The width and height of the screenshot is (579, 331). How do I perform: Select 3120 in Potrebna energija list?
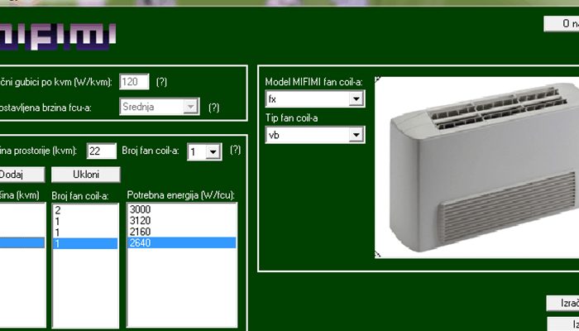(140, 222)
